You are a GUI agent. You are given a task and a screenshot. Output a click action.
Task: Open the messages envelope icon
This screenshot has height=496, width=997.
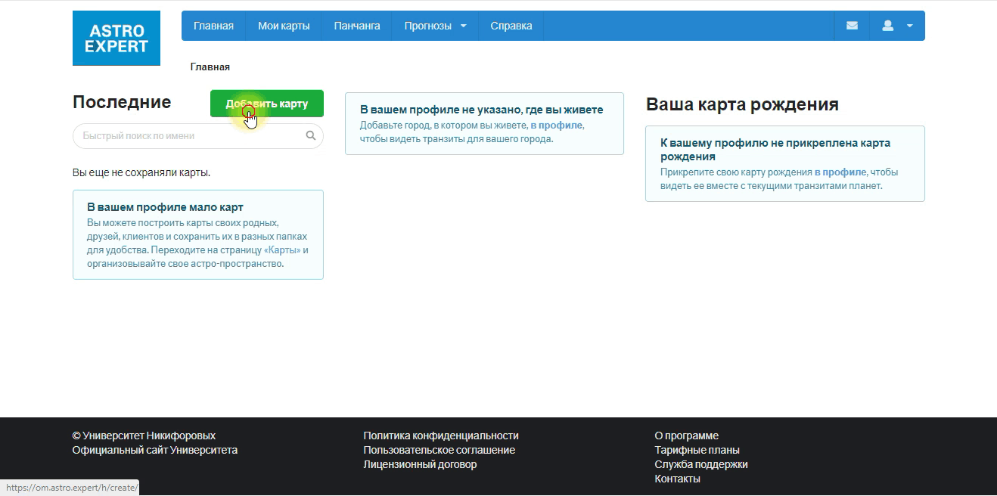(x=852, y=26)
